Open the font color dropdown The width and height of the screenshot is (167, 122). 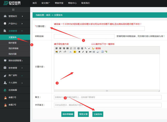pos(71,52)
